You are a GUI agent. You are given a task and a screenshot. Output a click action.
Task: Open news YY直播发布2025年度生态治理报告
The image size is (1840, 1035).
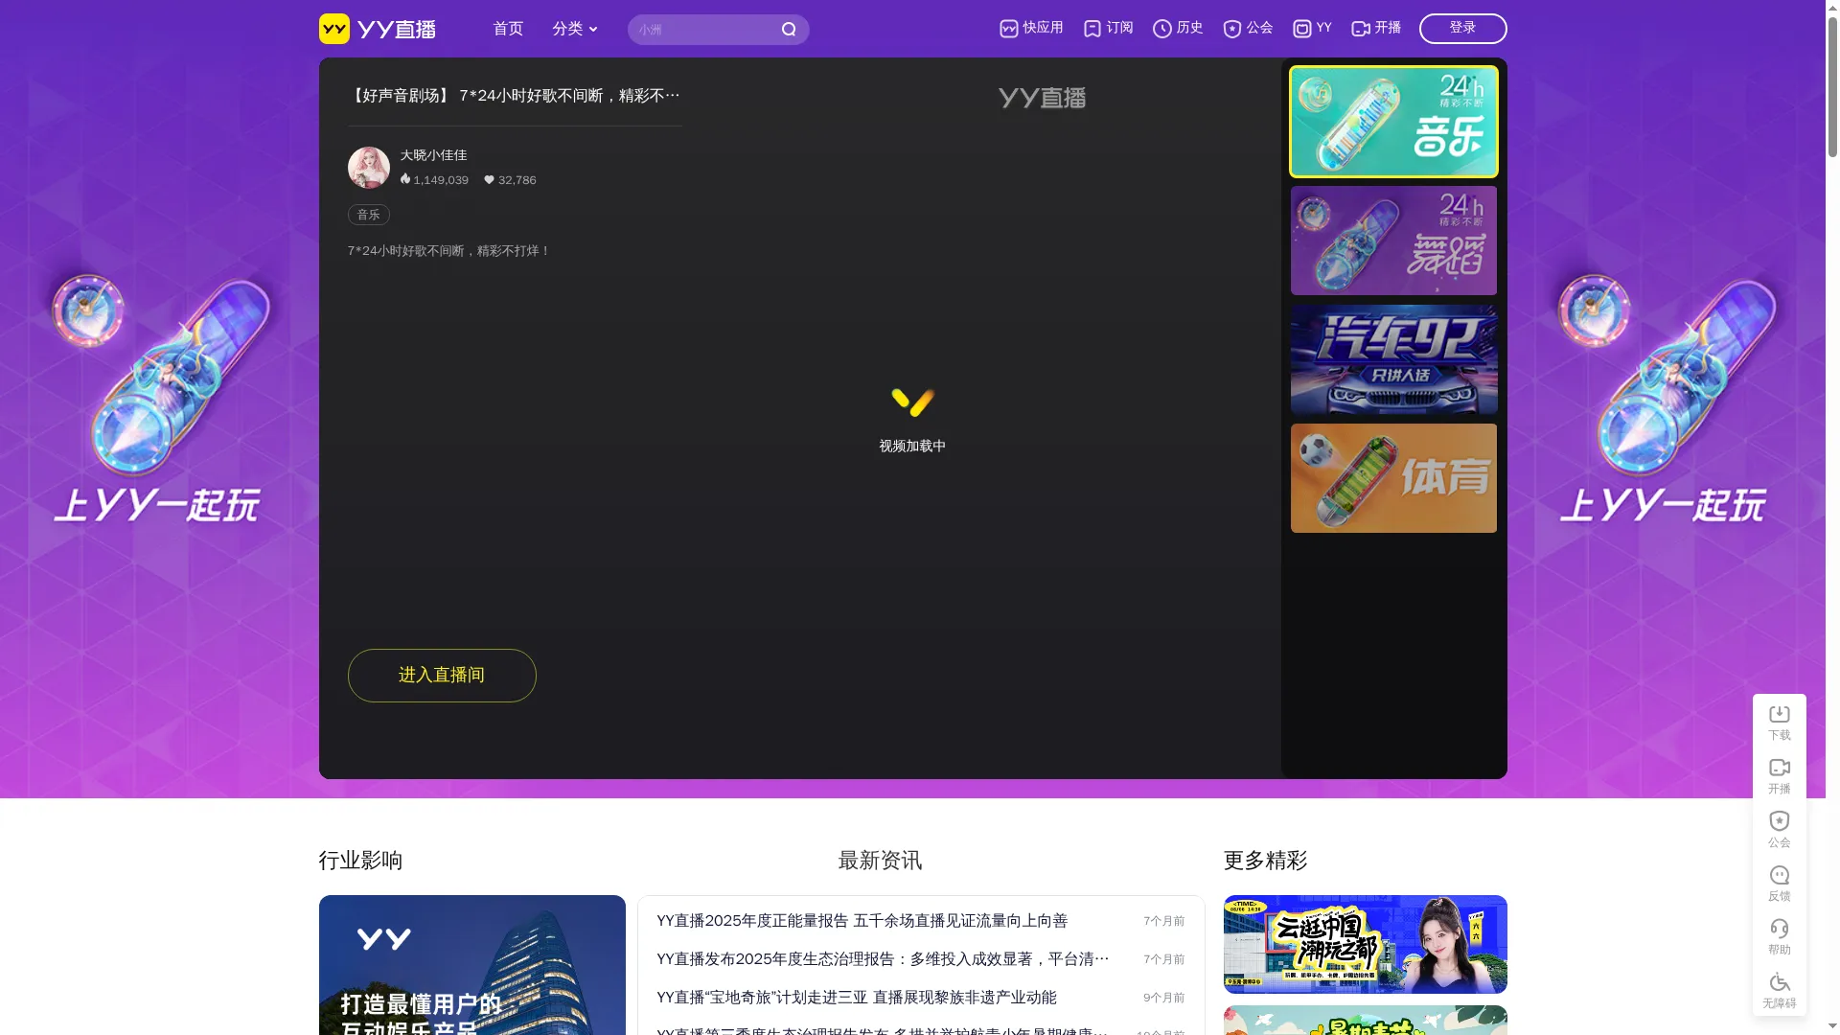click(x=883, y=959)
